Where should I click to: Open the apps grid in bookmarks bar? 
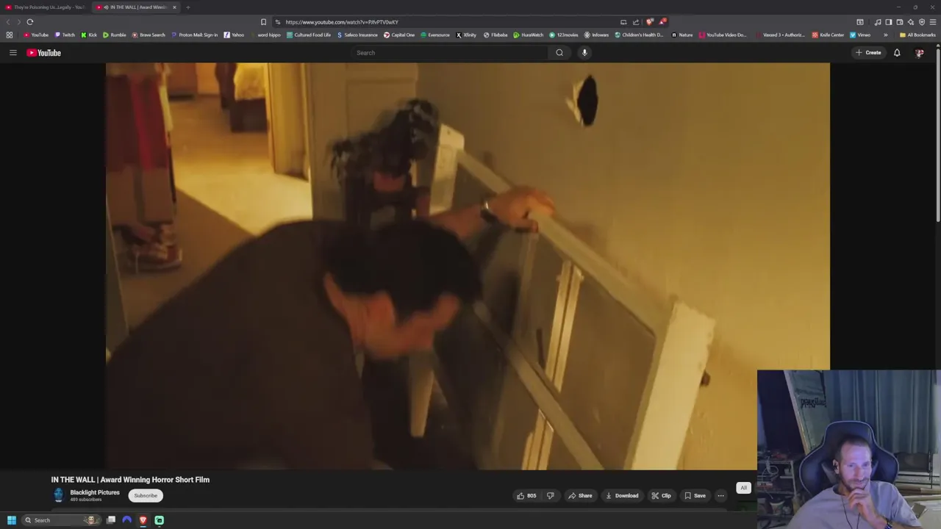pyautogui.click(x=9, y=35)
